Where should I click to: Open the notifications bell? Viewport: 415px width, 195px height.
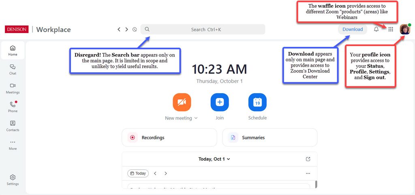click(x=376, y=29)
